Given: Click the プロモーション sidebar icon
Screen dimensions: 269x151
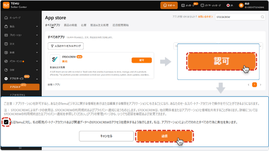Looking at the screenshot, I should [6, 35].
